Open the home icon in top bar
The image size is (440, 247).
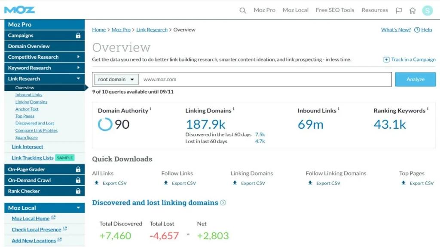[412, 10]
